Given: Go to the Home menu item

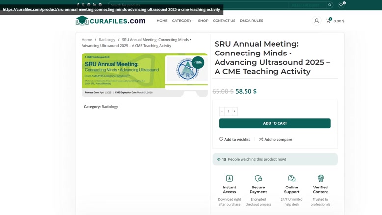Looking at the screenshot, I should click(162, 21).
